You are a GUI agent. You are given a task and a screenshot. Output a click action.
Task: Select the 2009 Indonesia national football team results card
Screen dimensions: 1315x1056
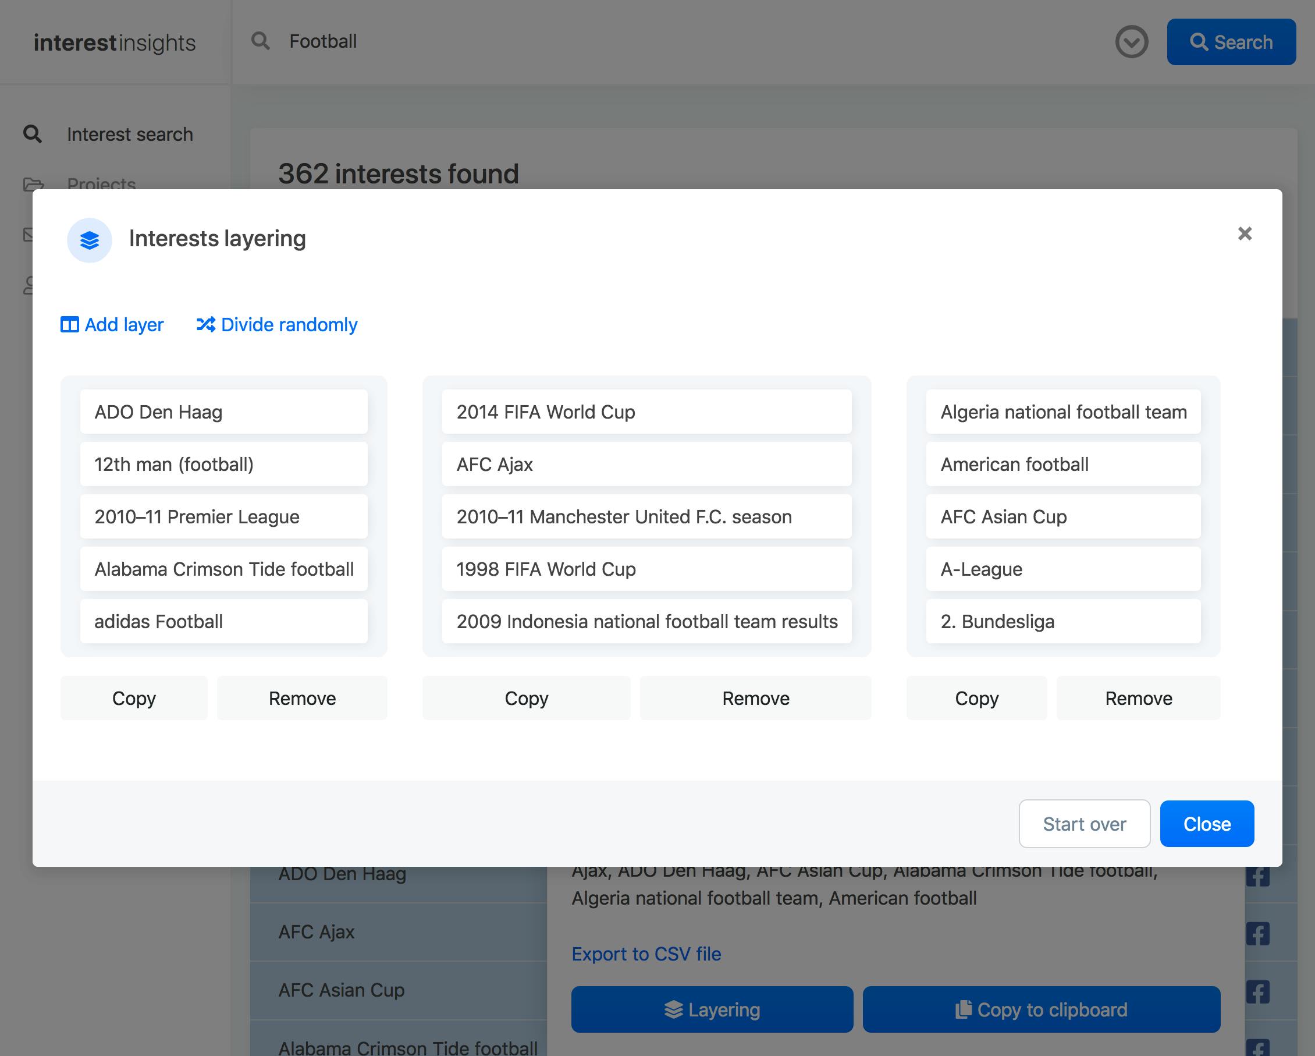tap(646, 622)
